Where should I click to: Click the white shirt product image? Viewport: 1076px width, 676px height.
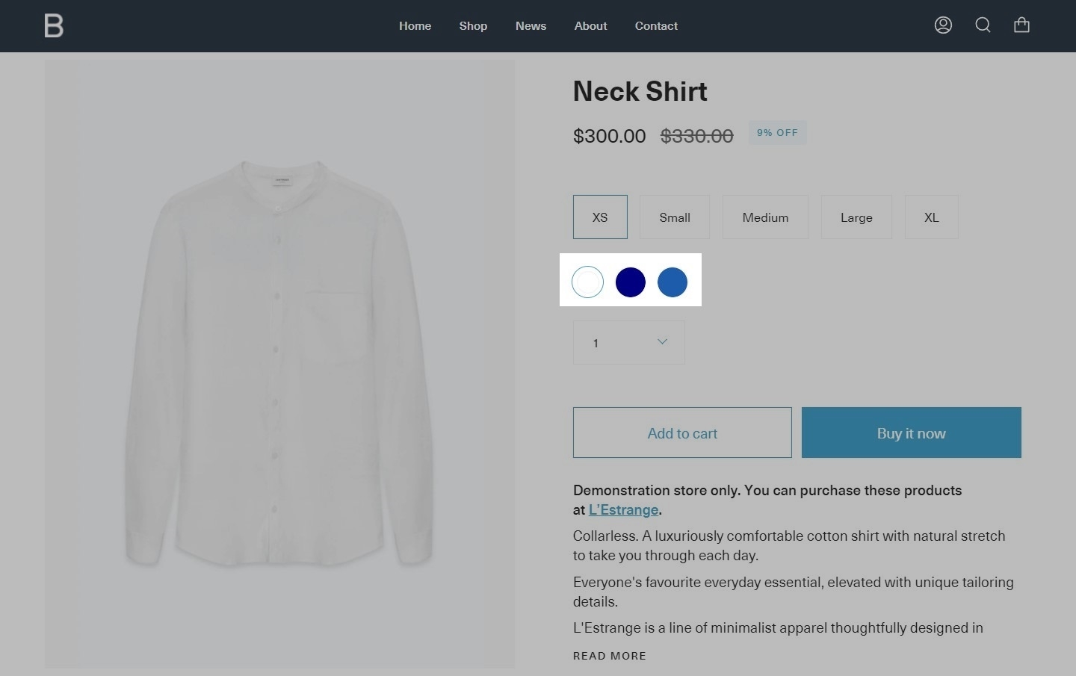pos(279,364)
